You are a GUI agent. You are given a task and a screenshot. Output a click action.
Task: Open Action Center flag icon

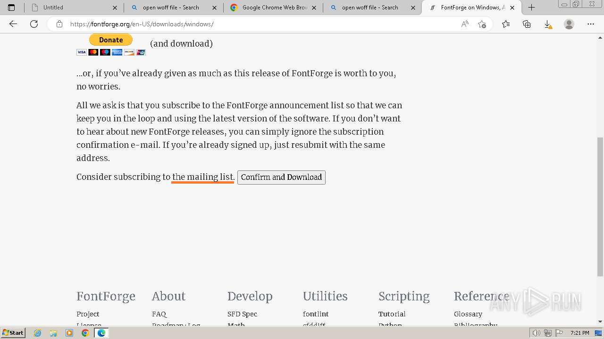click(x=559, y=333)
